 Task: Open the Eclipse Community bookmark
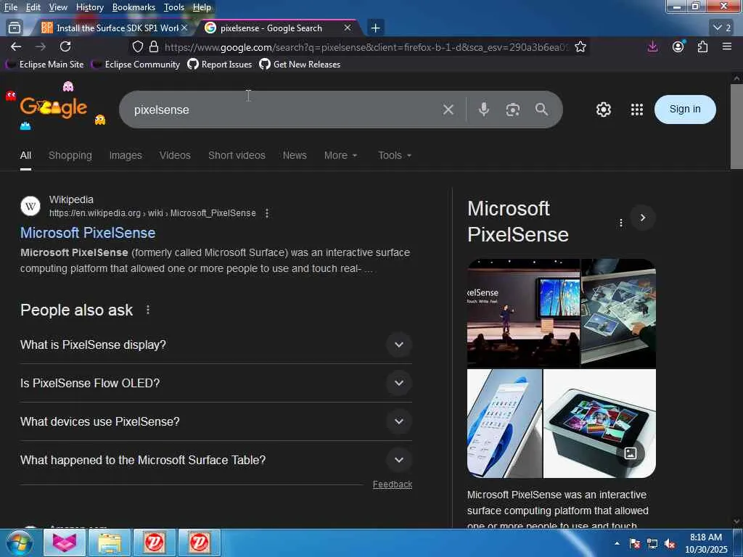136,65
